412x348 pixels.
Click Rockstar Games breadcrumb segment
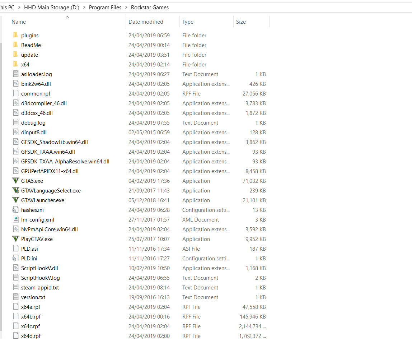tap(150, 7)
